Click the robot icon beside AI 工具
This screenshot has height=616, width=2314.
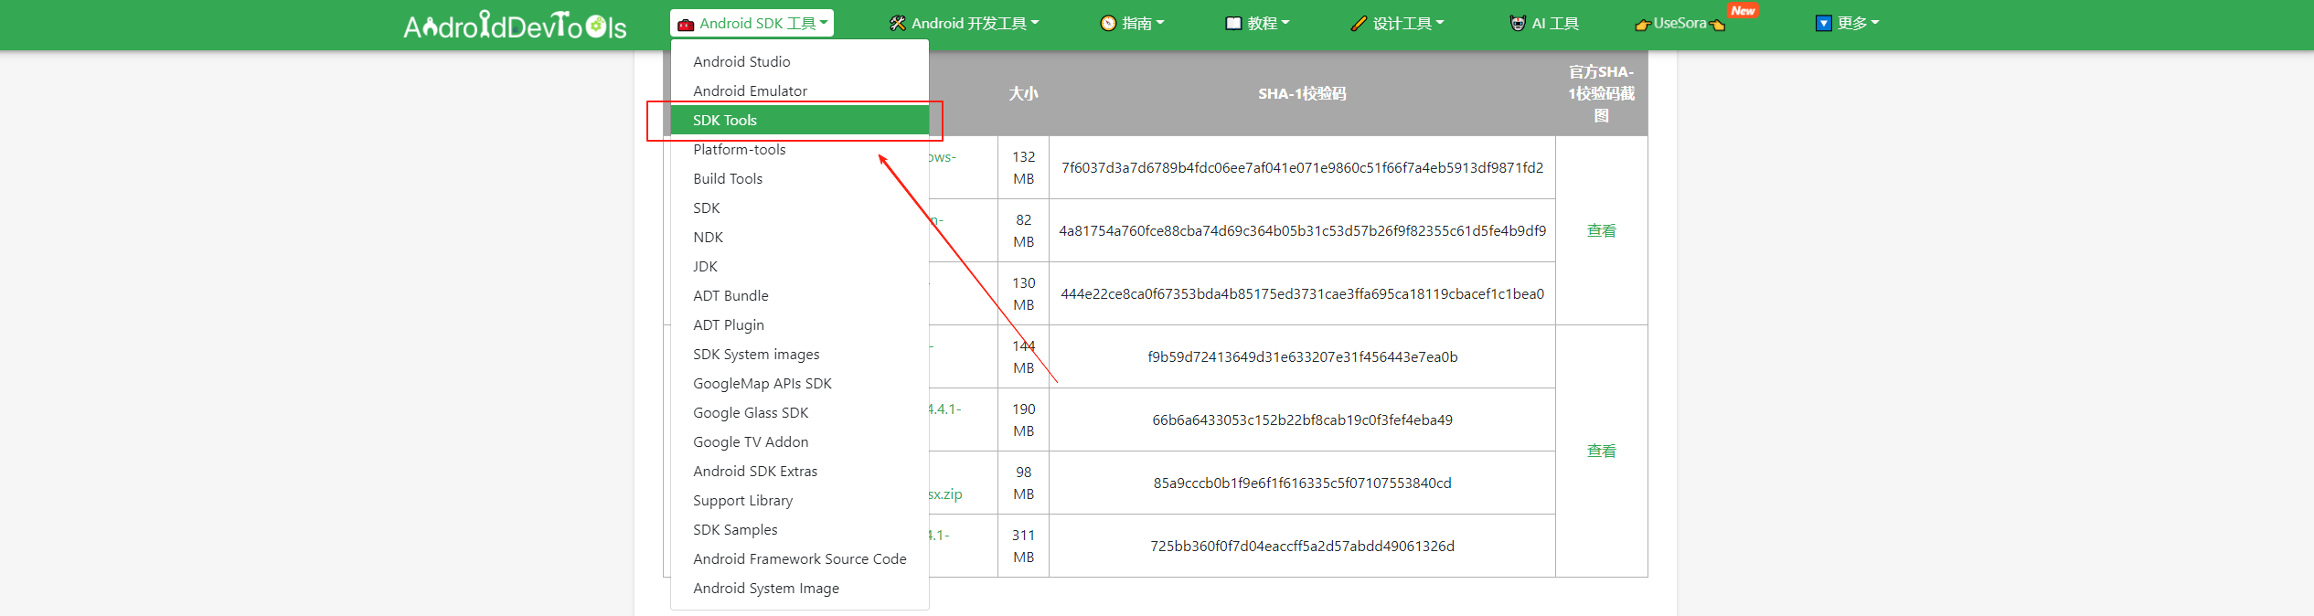pyautogui.click(x=1518, y=24)
